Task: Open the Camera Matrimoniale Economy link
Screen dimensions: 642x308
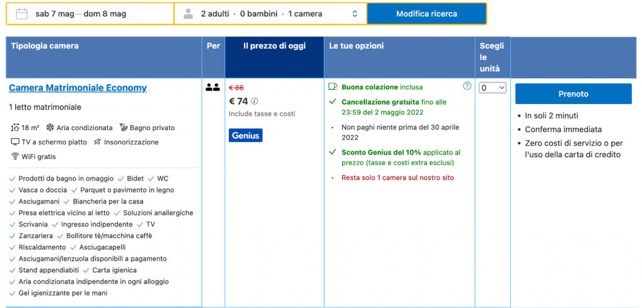Action: pyautogui.click(x=78, y=88)
